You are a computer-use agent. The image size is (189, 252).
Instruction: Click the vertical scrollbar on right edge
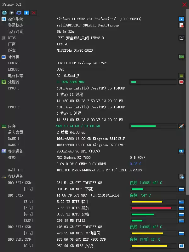[x=187, y=126]
